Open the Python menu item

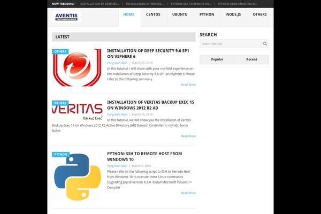click(207, 14)
